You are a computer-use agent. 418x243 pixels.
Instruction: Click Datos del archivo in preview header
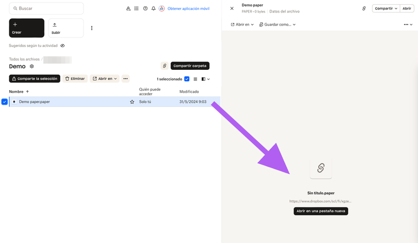[284, 11]
